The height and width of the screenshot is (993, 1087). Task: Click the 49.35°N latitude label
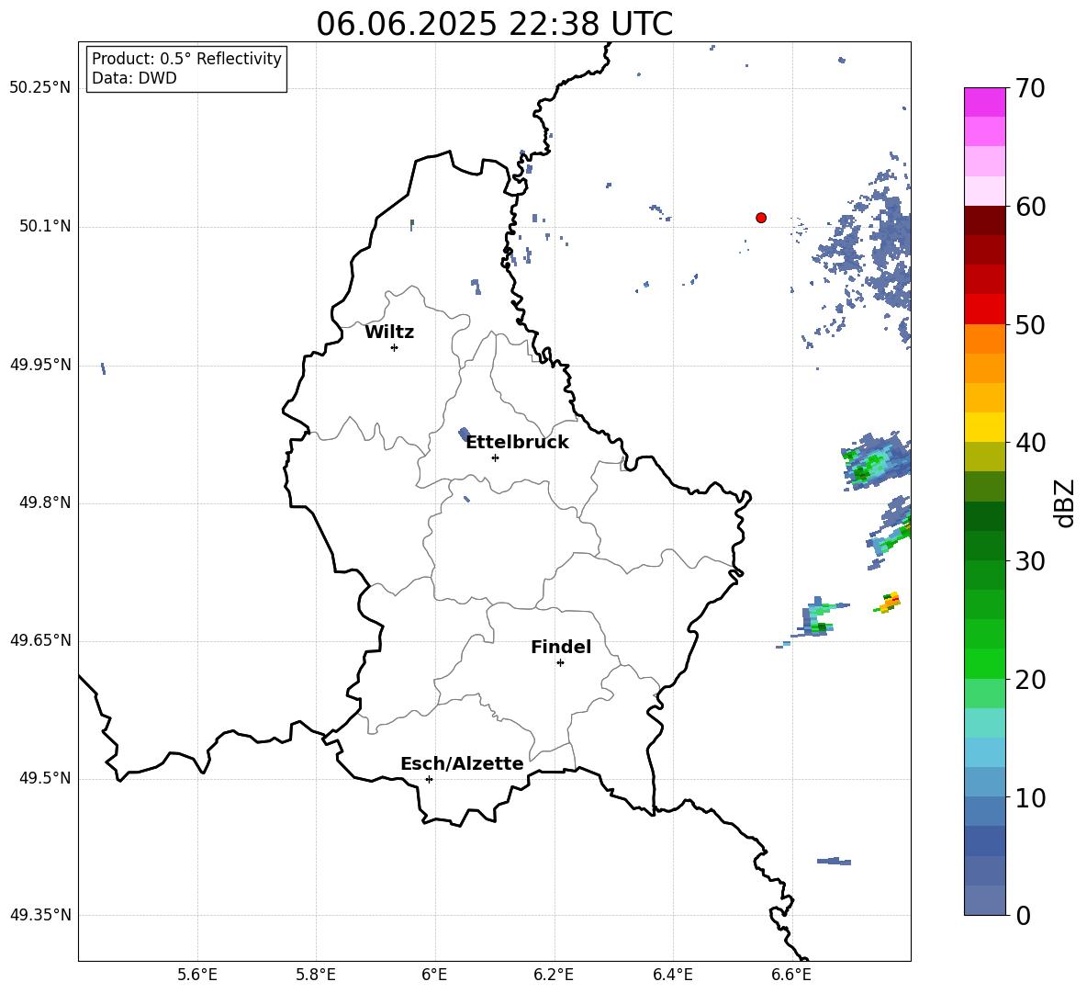40,915
